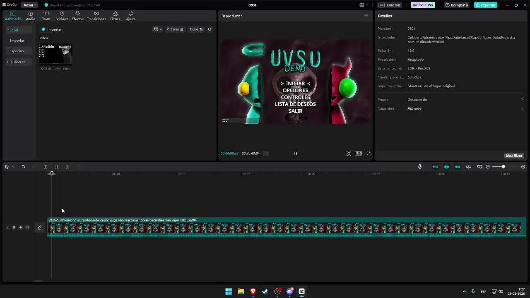Open Steam from taskbar

[x=265, y=291]
